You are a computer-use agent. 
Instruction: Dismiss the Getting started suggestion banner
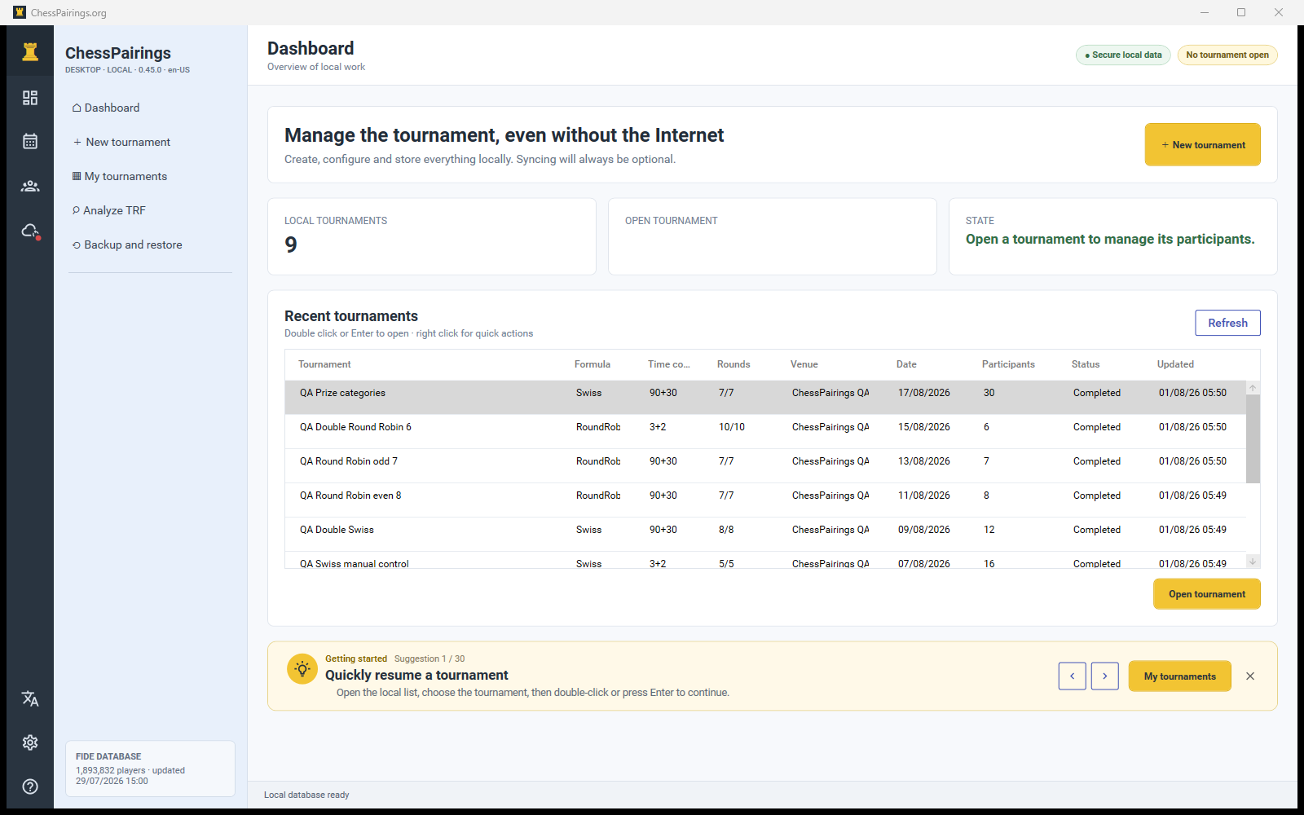point(1250,676)
